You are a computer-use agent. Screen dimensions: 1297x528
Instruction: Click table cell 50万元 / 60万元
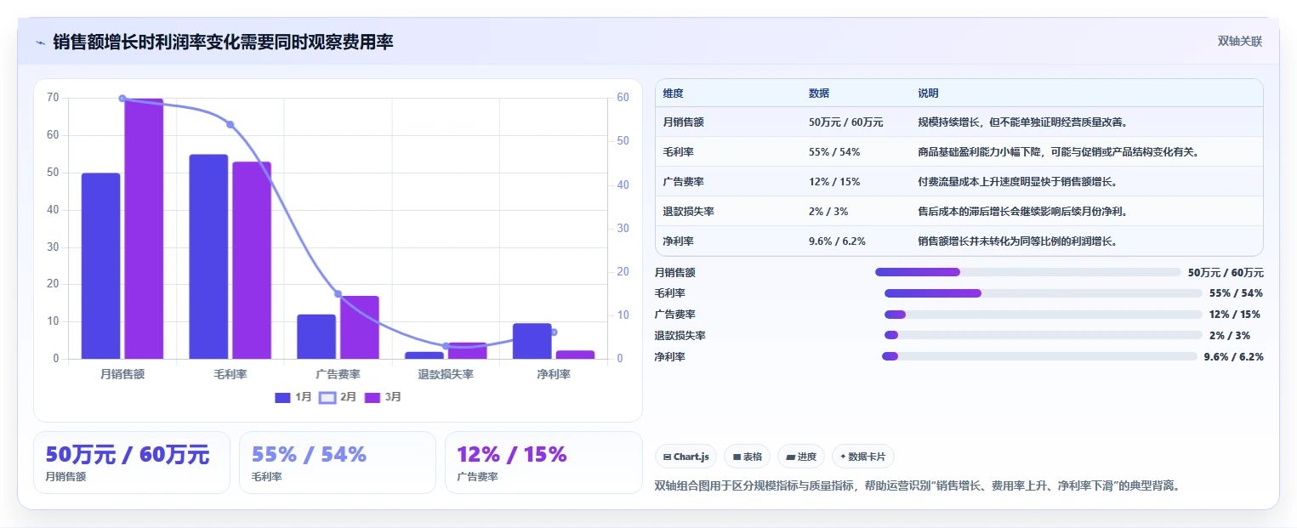point(845,122)
